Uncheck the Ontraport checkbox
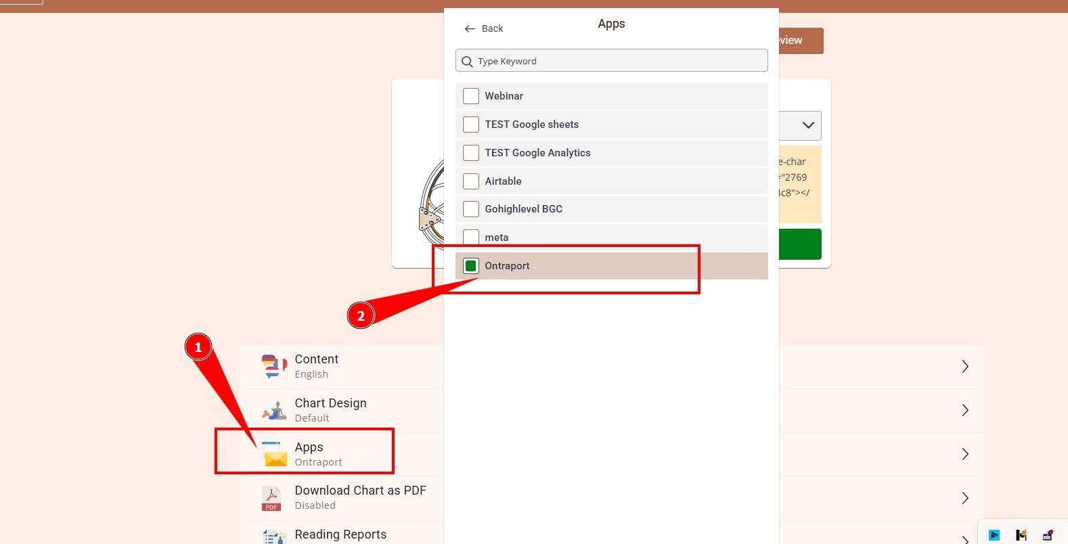1068x544 pixels. pyautogui.click(x=471, y=266)
